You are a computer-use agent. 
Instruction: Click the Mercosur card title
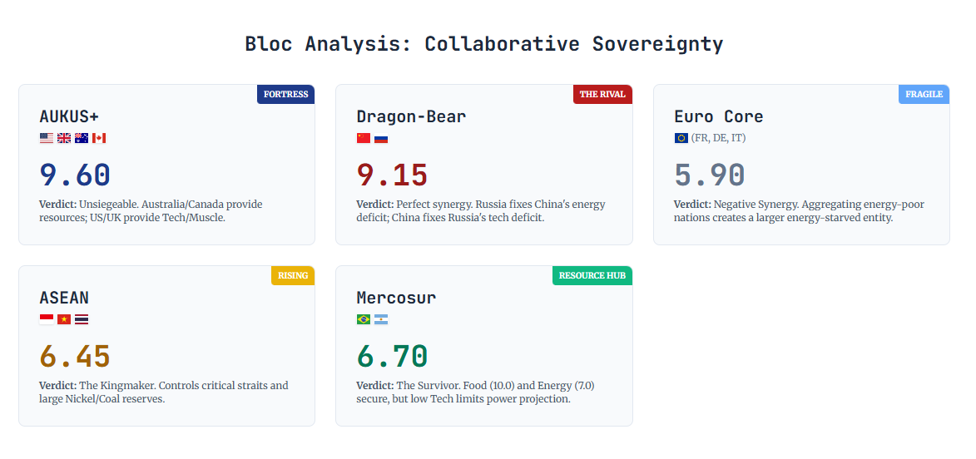(396, 298)
